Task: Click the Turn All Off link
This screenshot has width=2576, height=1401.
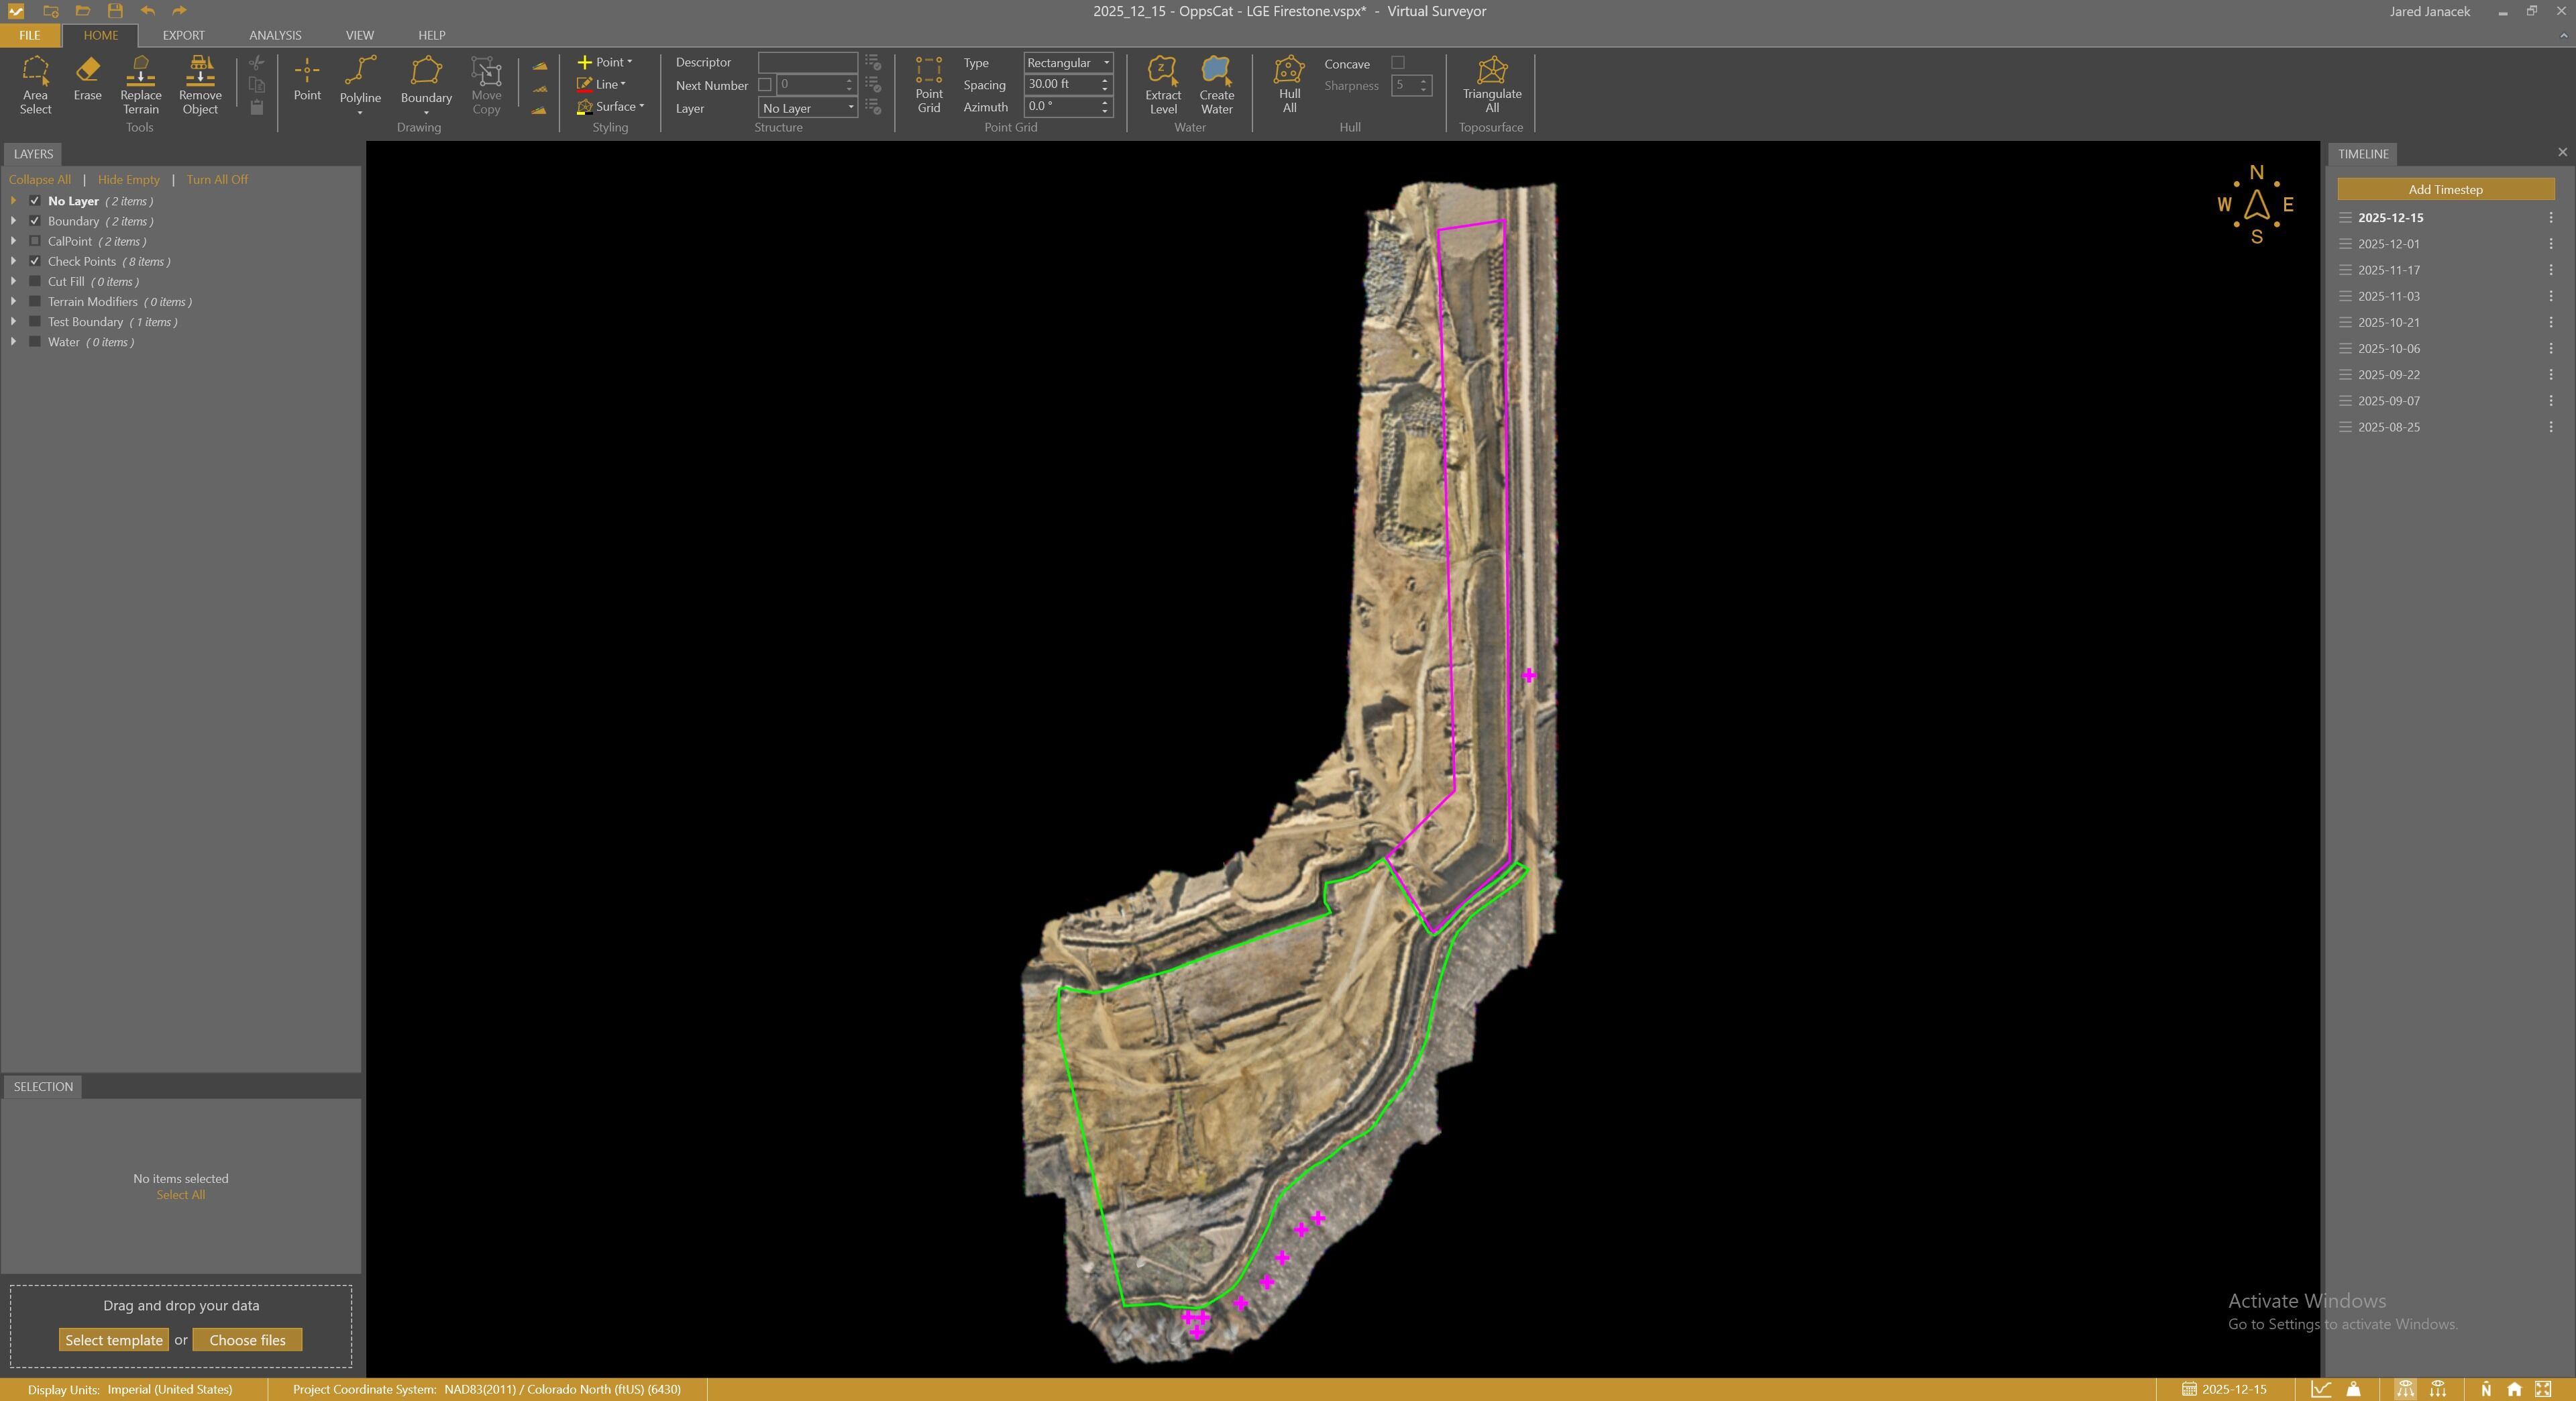Action: 217,179
